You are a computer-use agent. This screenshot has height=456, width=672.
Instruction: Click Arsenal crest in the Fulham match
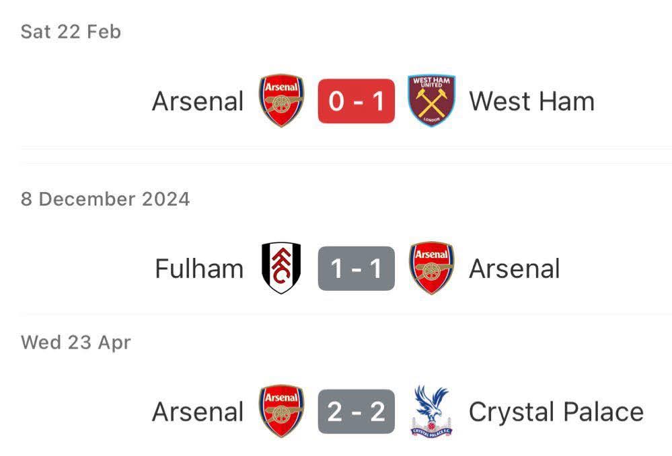click(431, 269)
